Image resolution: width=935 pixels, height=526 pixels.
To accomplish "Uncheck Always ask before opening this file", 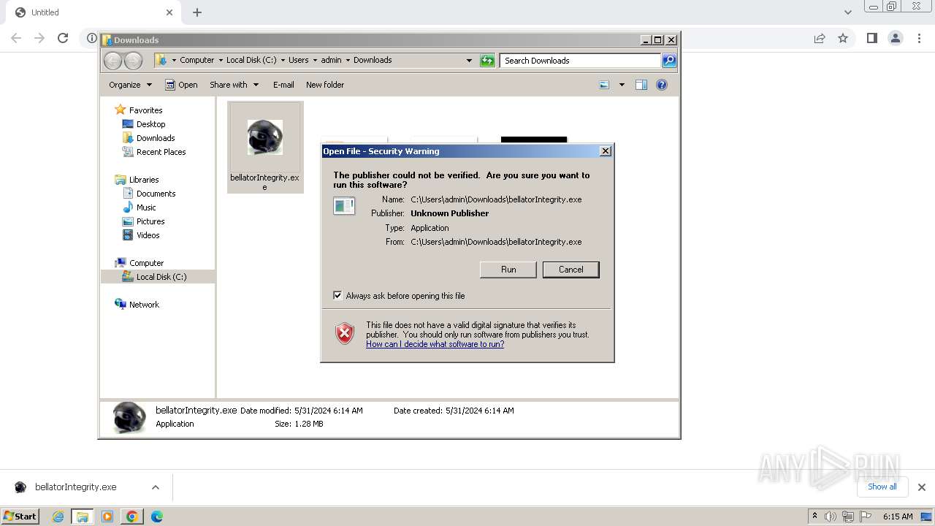I will point(337,295).
